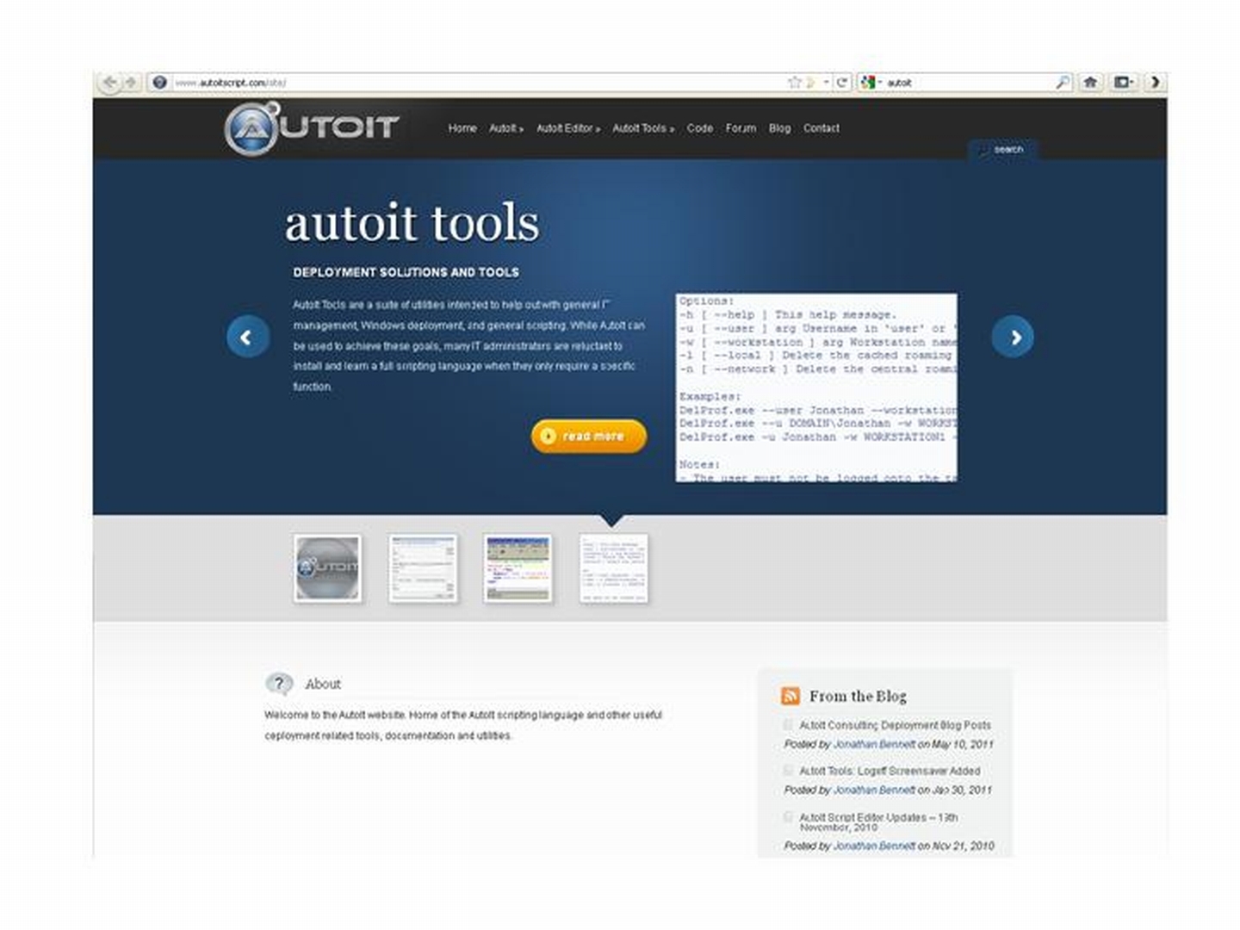The width and height of the screenshot is (1240, 930).
Task: Open AutoIt Script Editor Updates post
Action: pos(878,822)
